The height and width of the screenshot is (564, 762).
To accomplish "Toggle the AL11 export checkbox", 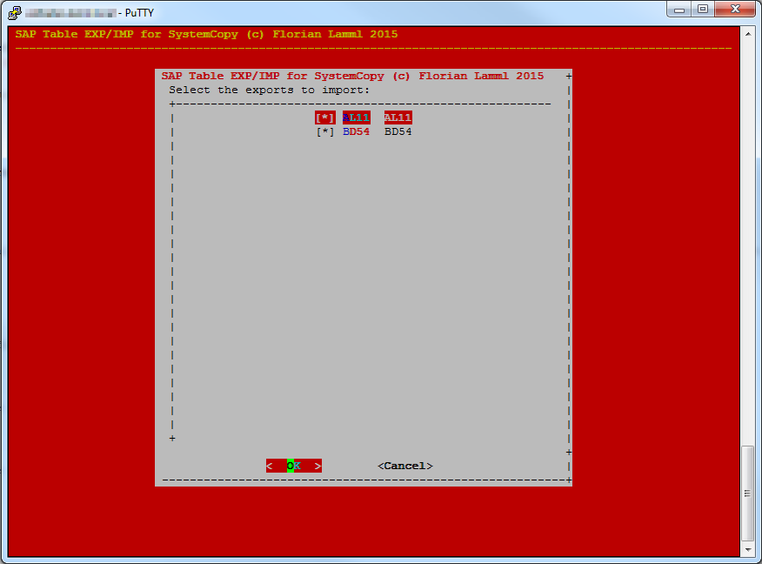I will point(325,117).
